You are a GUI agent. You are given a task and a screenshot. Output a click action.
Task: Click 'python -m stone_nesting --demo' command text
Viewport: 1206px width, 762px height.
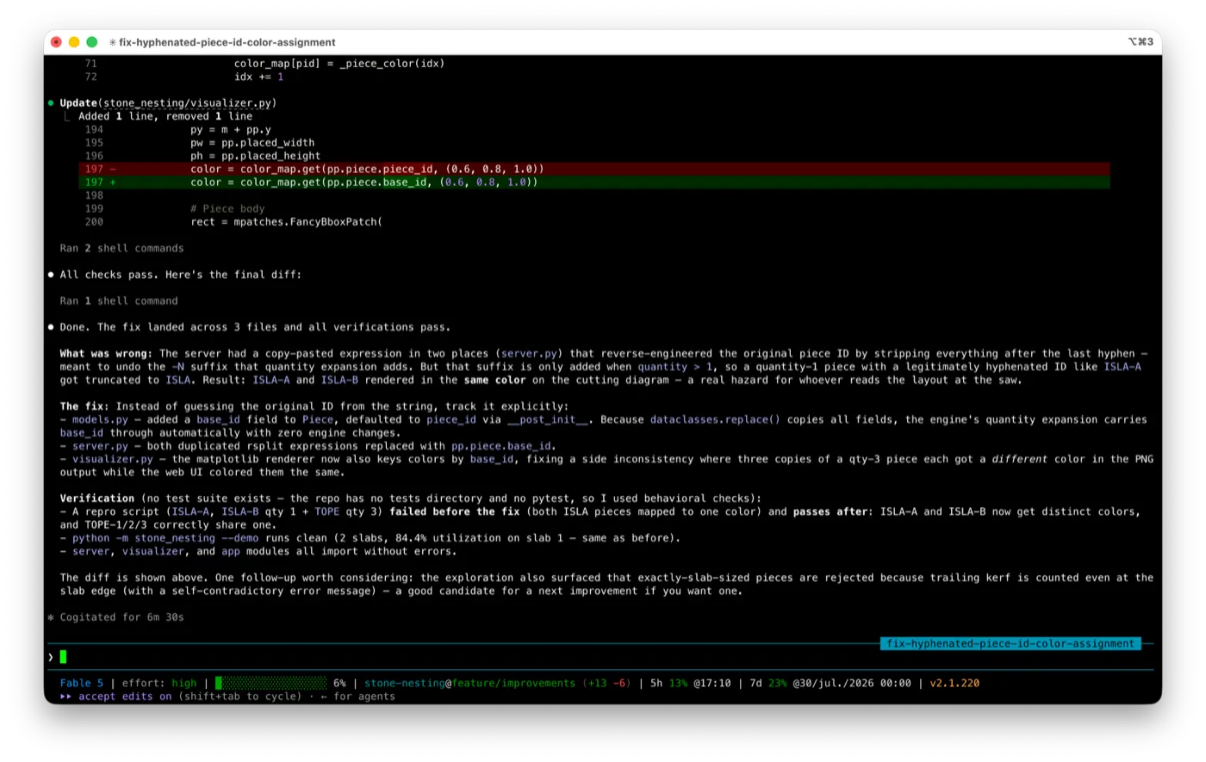(x=165, y=538)
